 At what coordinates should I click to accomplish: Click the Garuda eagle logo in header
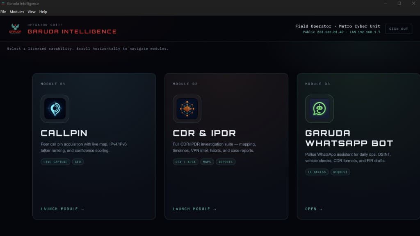coord(15,29)
